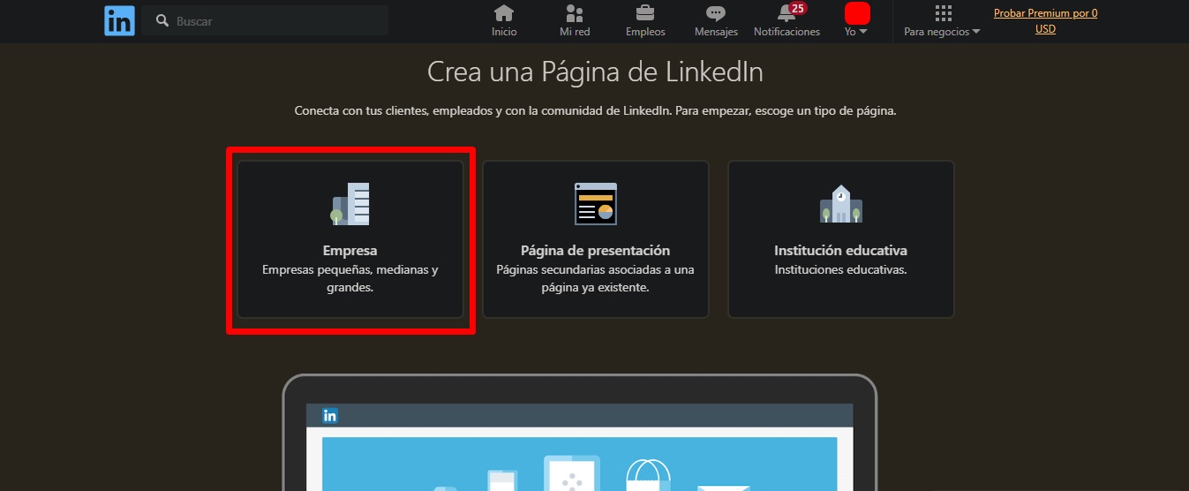Click "Empresas pequeñas, medianas y grandes." text
1189x491 pixels.
pyautogui.click(x=350, y=278)
